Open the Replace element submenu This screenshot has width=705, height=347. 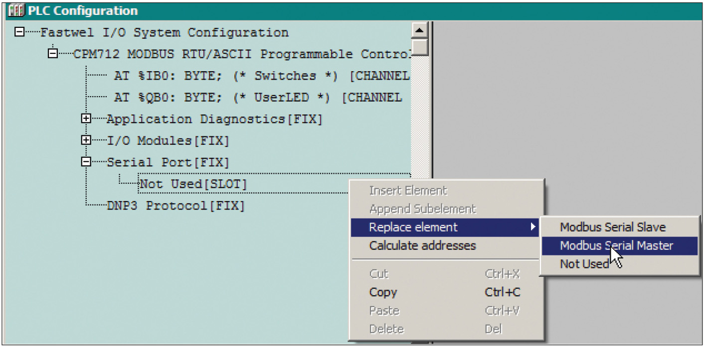click(x=445, y=228)
